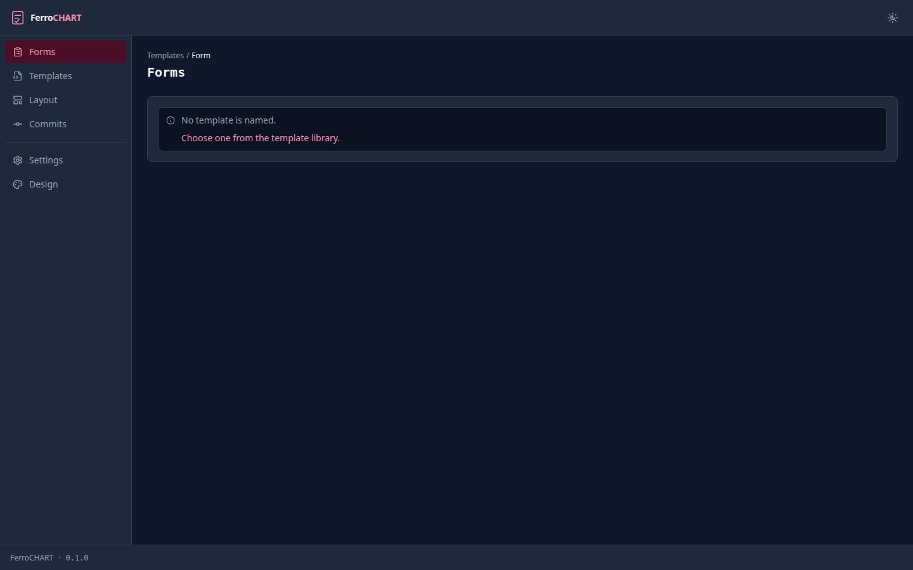Toggle the light/dark theme sun icon
The image size is (913, 570).
pyautogui.click(x=893, y=18)
